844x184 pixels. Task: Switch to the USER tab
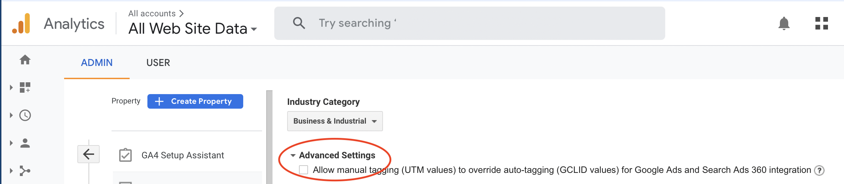coord(158,63)
